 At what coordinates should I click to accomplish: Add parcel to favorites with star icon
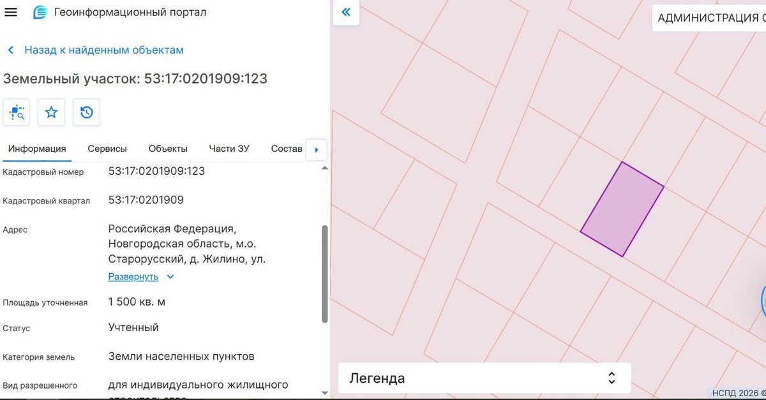click(x=52, y=112)
